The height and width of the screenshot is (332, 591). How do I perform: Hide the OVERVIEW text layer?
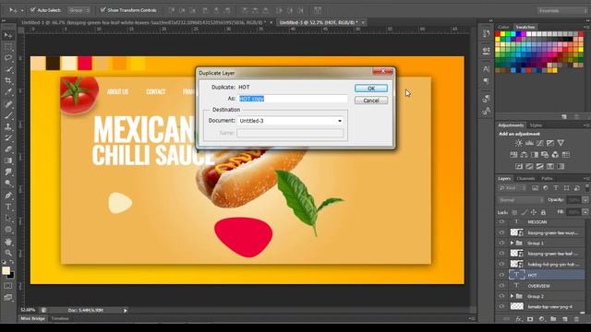(x=501, y=286)
